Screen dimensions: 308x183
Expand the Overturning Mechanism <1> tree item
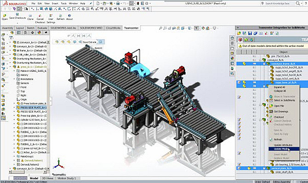[x=10, y=59]
